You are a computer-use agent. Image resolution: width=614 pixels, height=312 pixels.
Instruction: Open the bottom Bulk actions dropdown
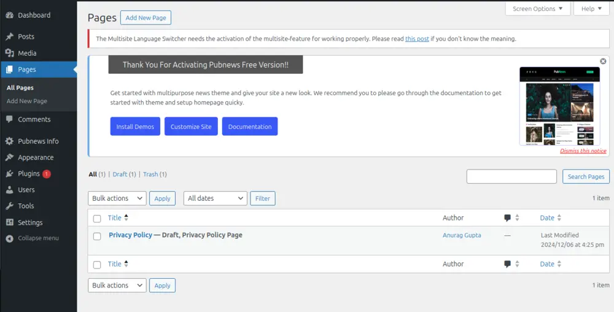coord(117,286)
